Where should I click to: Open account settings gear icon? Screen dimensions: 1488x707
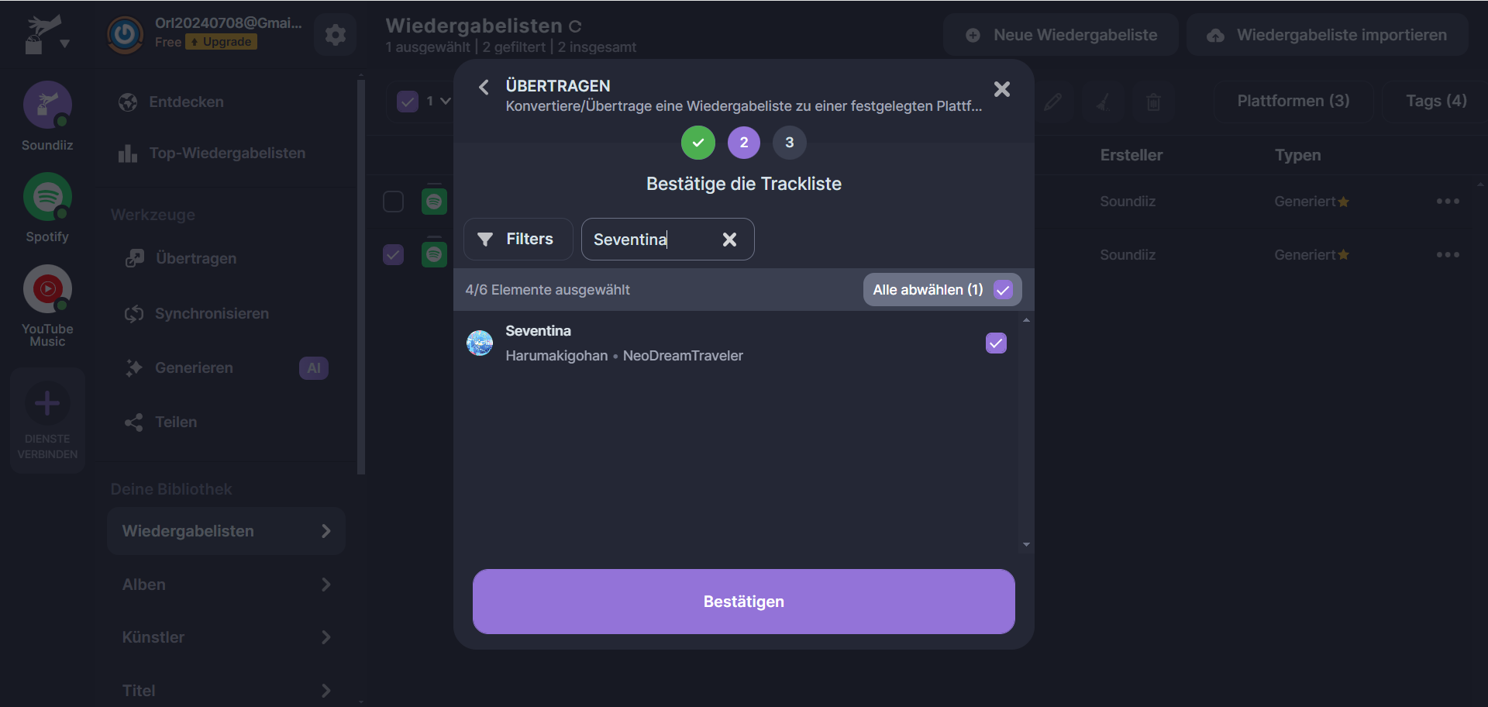335,35
